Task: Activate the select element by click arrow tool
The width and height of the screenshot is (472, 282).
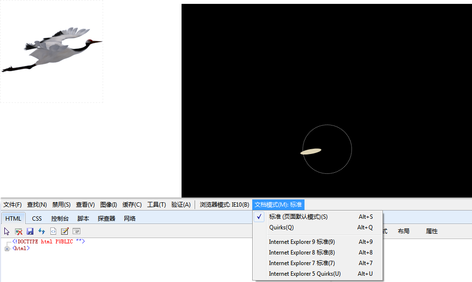Action: coord(7,231)
